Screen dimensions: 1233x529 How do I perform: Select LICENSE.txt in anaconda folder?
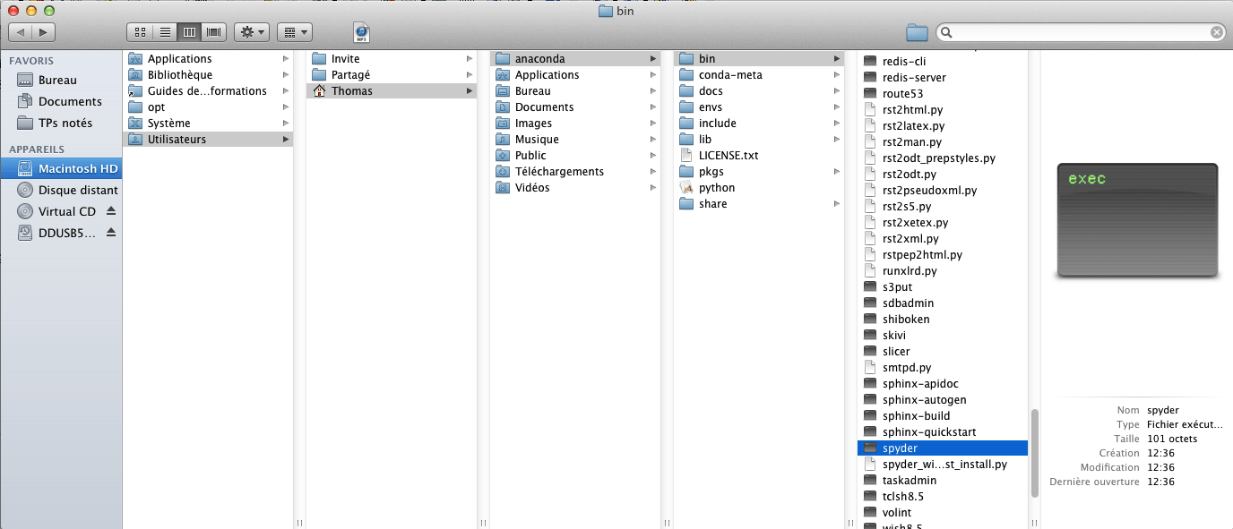coord(759,156)
